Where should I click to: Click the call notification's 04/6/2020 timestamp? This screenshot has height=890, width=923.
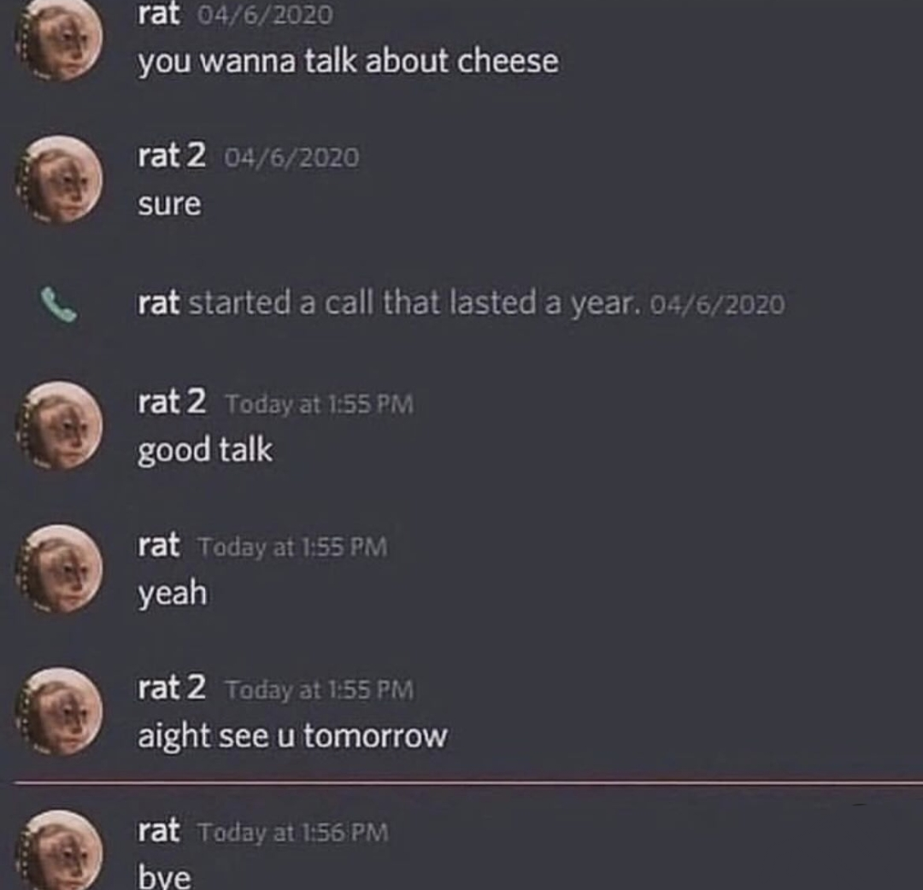[x=718, y=305]
